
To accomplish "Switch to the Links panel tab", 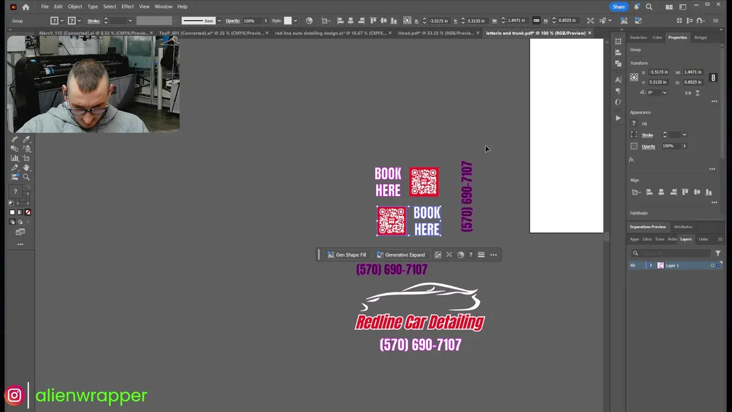I will [703, 239].
